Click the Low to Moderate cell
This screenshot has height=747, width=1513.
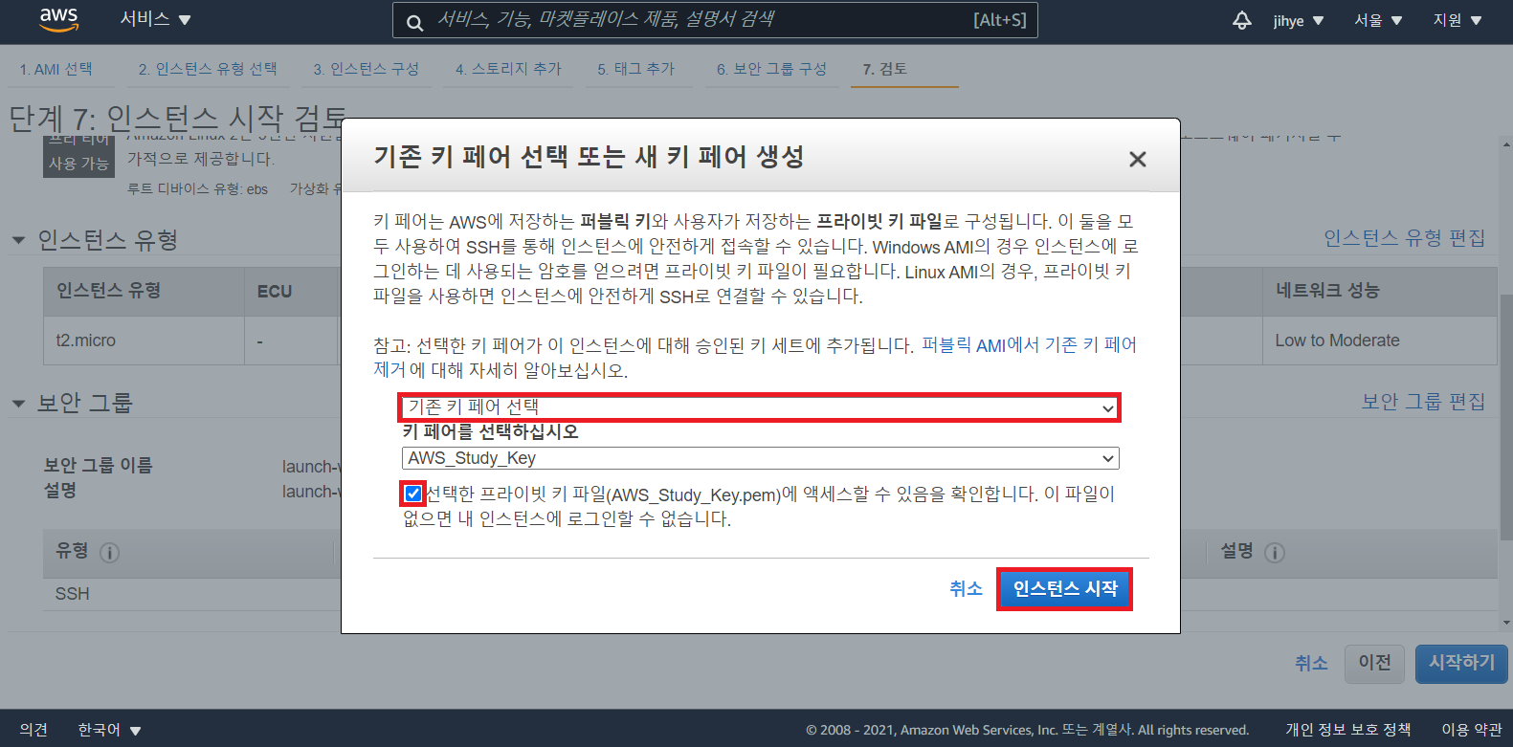coord(1379,341)
